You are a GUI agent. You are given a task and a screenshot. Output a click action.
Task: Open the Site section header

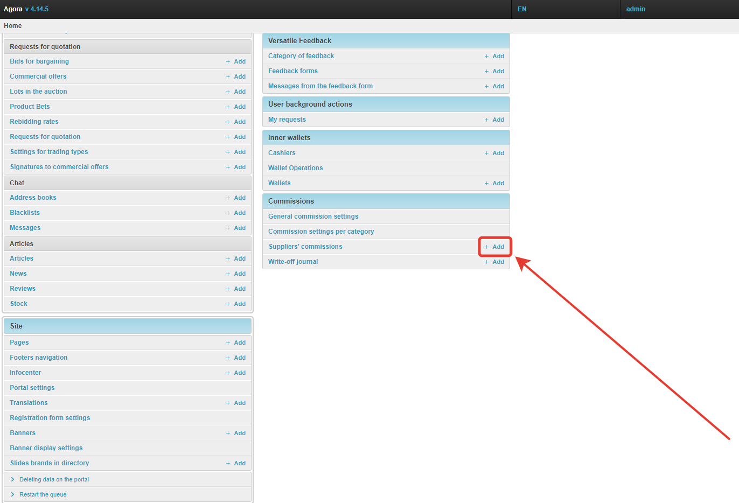(x=16, y=326)
